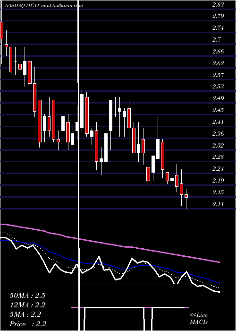Image resolution: width=236 pixels, height=331 pixels.
Task: Click the 2.49 price axis label
Action: pos(218,98)
